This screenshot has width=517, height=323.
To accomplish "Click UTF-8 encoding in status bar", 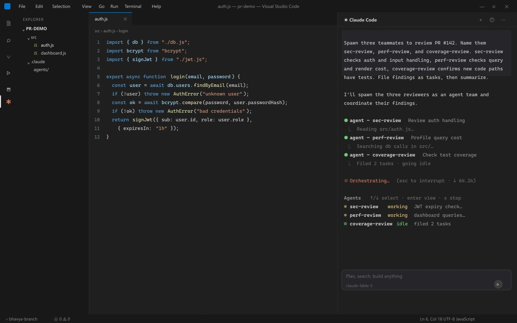I will click(450, 319).
